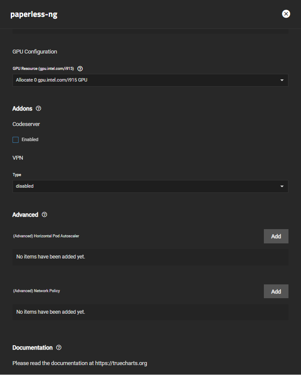Viewport: 301px width, 375px height.
Task: Open the Allocate 0 gpu.intel.com/i915 GPU dropdown
Action: (150, 80)
